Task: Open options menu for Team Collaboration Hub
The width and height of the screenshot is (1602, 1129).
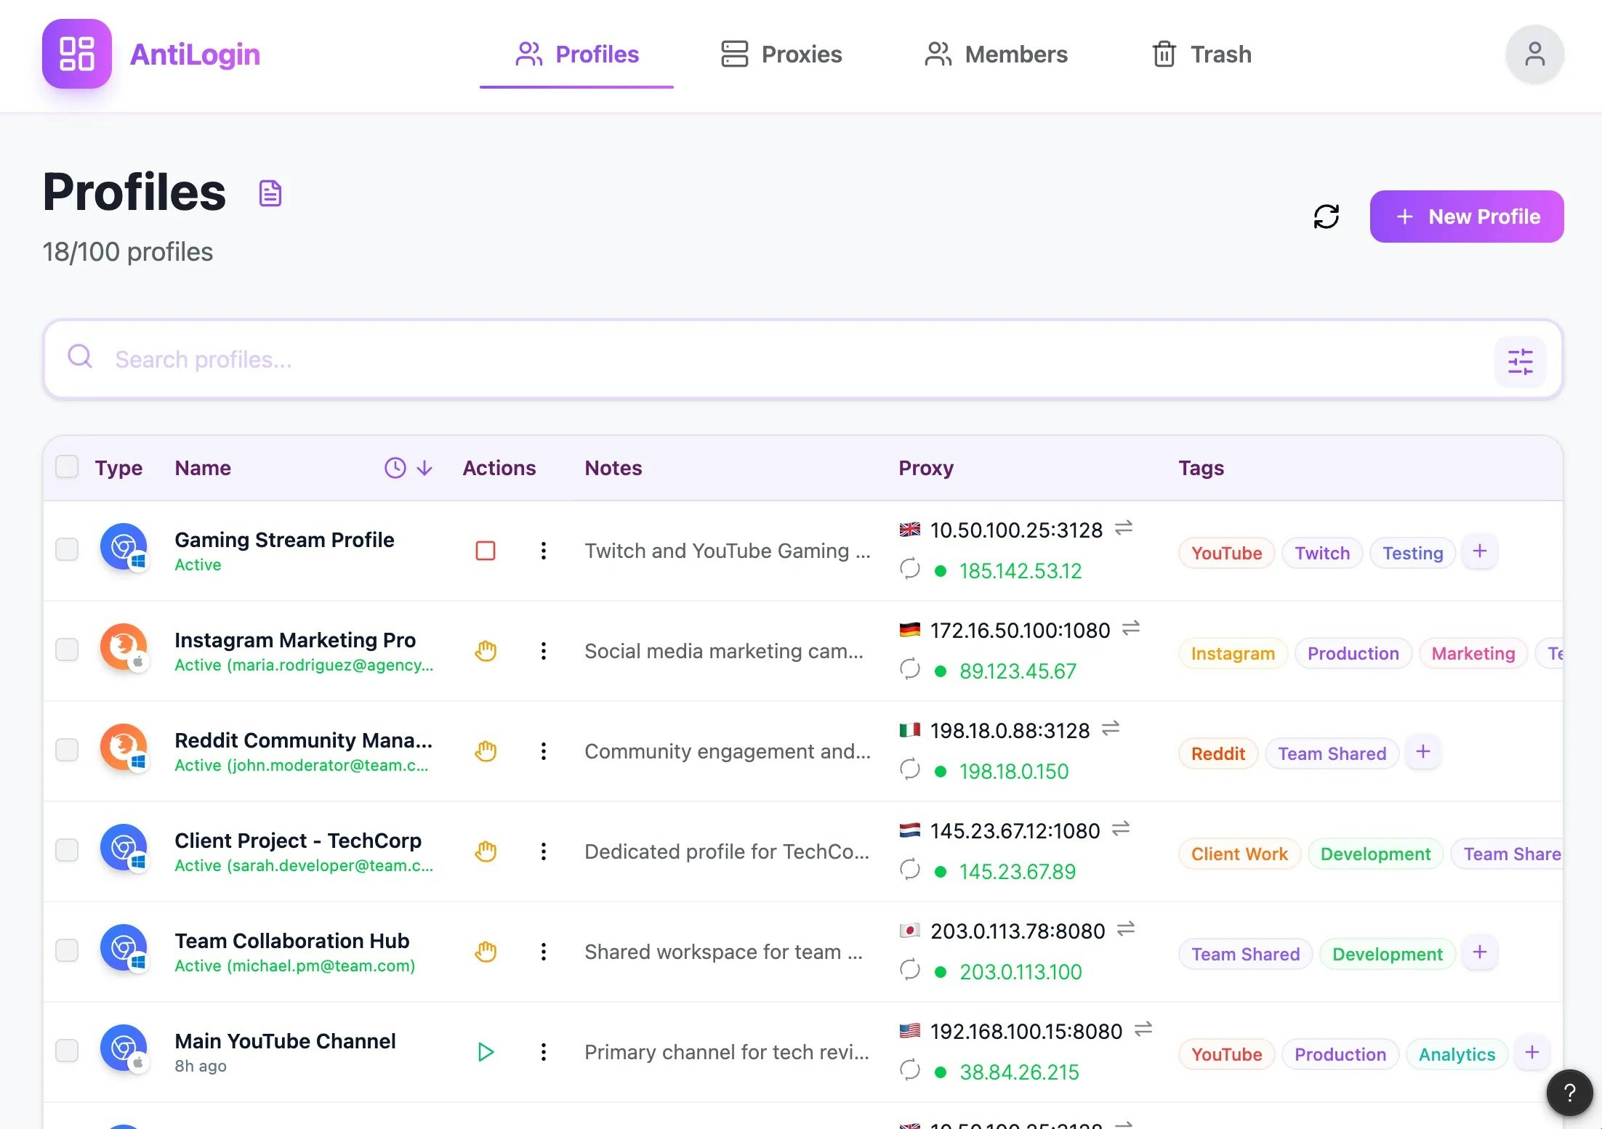Action: [x=543, y=952]
